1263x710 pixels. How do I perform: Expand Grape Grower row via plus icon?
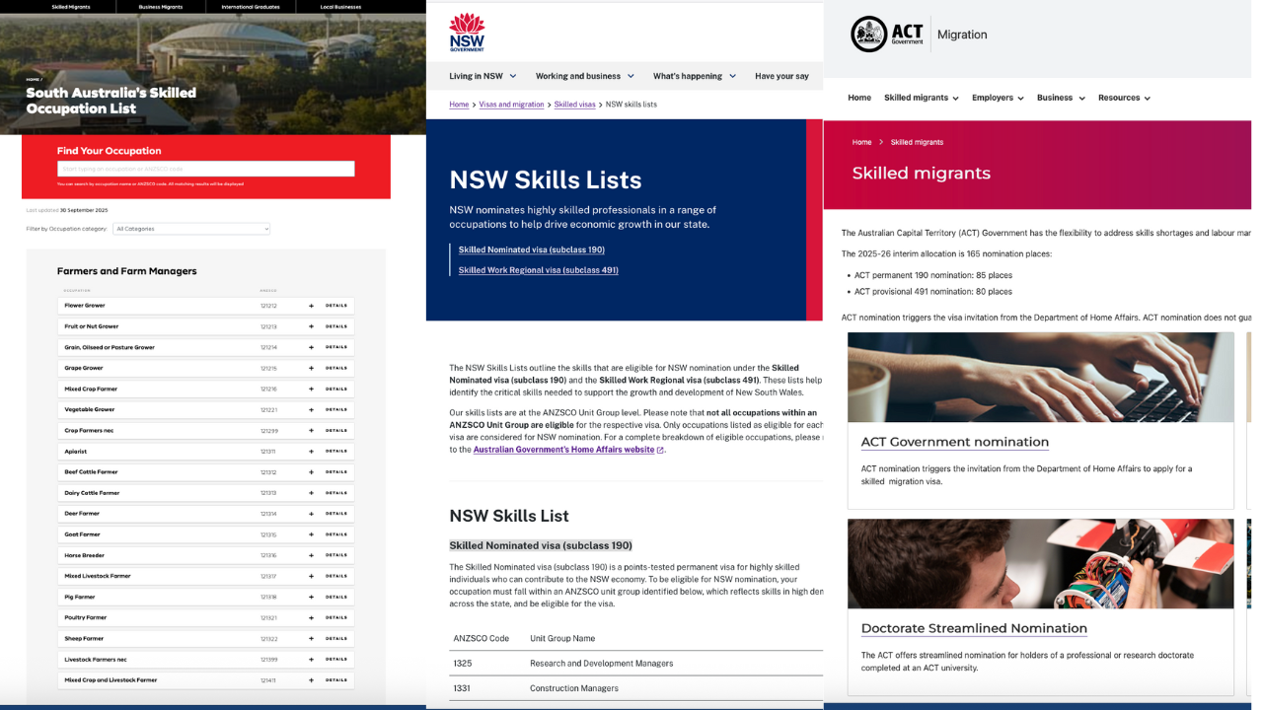click(311, 368)
